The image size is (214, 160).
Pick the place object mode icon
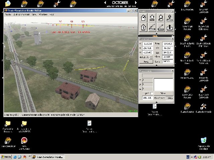pos(170,18)
